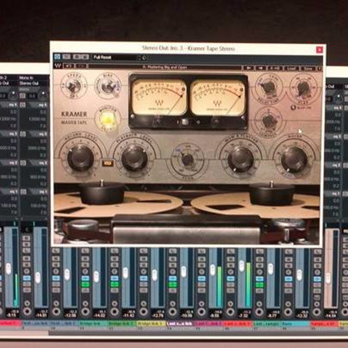Click the Waves W logo button
Screen dimensions: 348x348
coord(58,66)
